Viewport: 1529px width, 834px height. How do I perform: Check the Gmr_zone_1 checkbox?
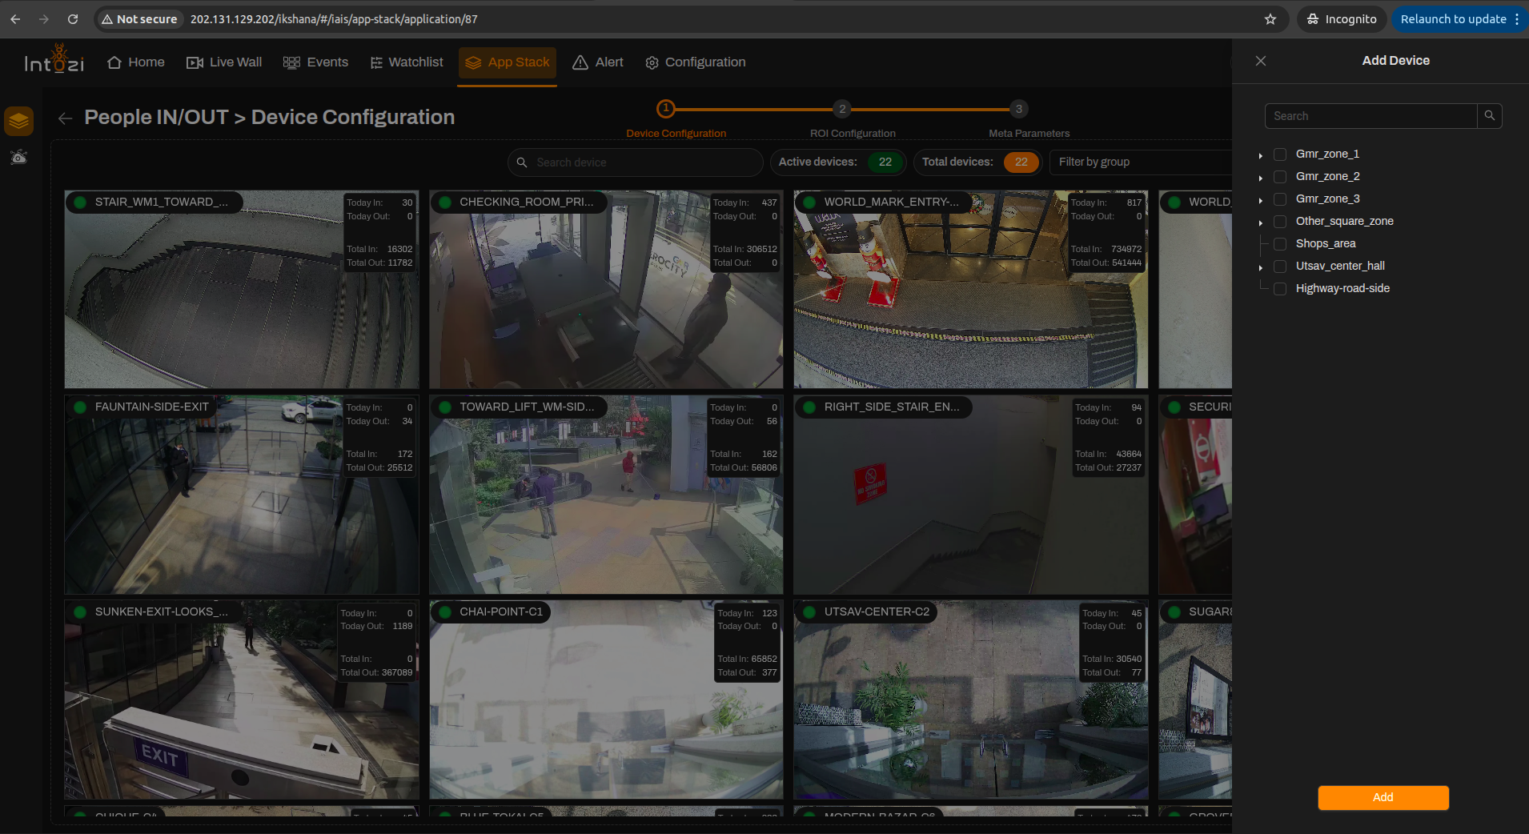(x=1280, y=154)
